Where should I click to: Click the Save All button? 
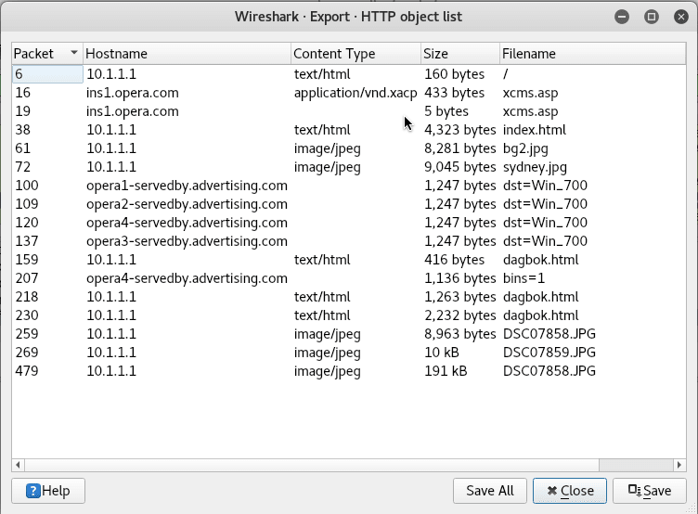click(x=490, y=491)
